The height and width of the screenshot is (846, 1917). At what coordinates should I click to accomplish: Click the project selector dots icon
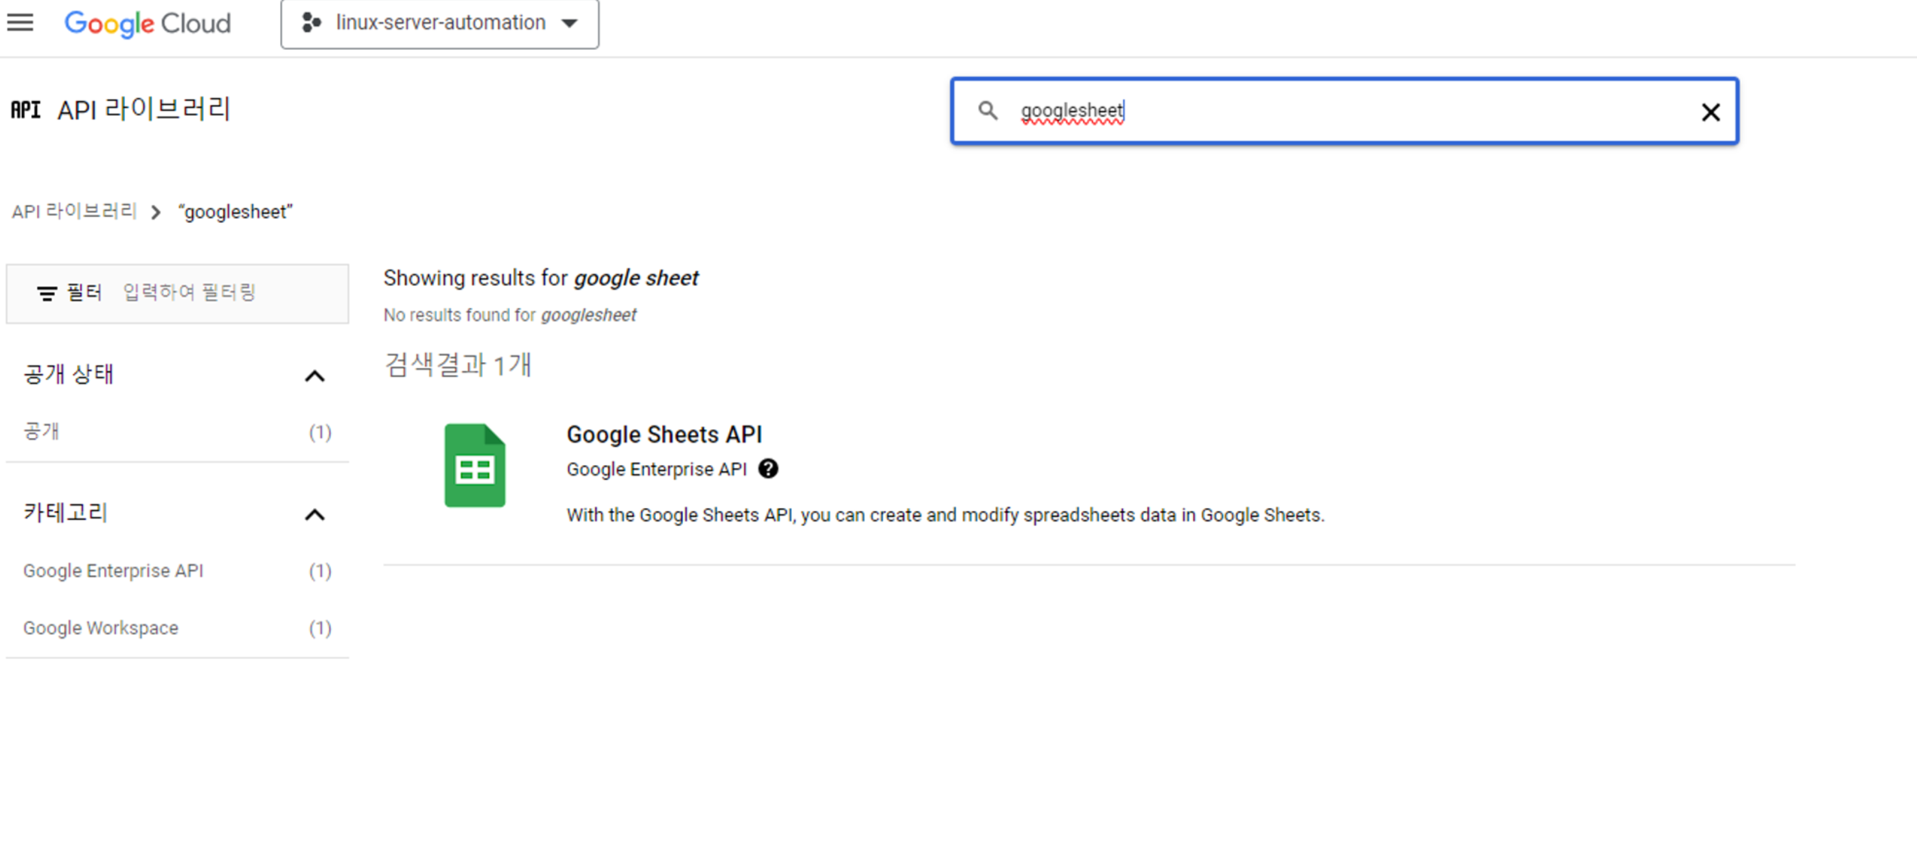311,23
